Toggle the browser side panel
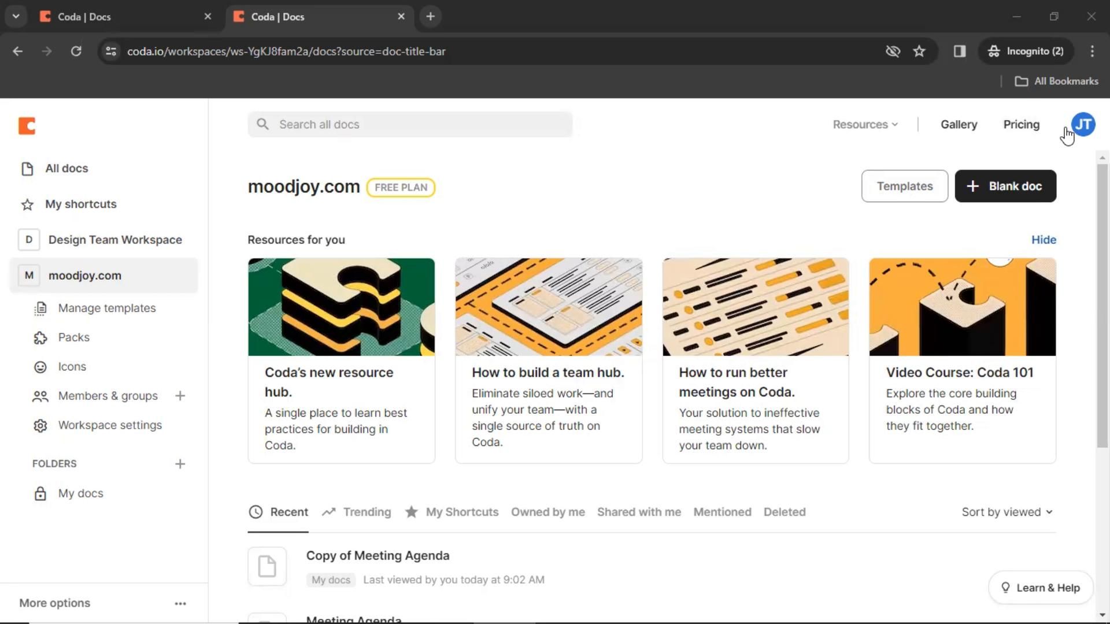The image size is (1110, 624). pos(960,51)
